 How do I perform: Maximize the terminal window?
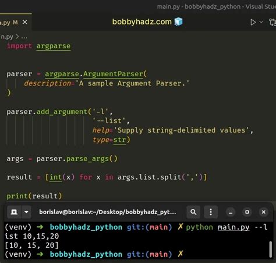[x=247, y=212]
